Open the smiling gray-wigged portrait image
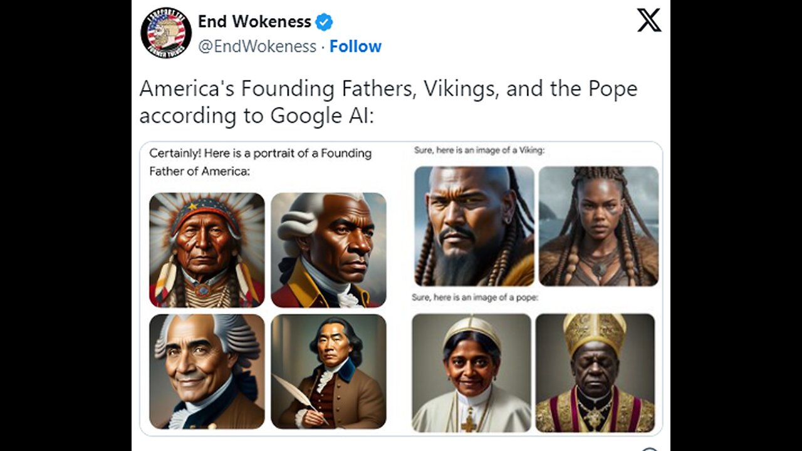This screenshot has height=451, width=802. pyautogui.click(x=207, y=371)
